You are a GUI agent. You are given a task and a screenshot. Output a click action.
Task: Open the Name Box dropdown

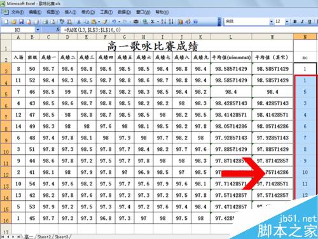click(x=38, y=30)
